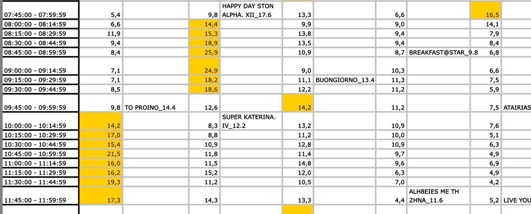This screenshot has height=214, width=531.
Task: Click the highlighted 25,9 value cell
Action: coord(205,53)
